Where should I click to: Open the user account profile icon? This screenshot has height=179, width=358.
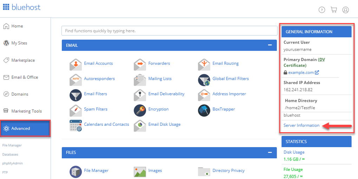click(345, 10)
